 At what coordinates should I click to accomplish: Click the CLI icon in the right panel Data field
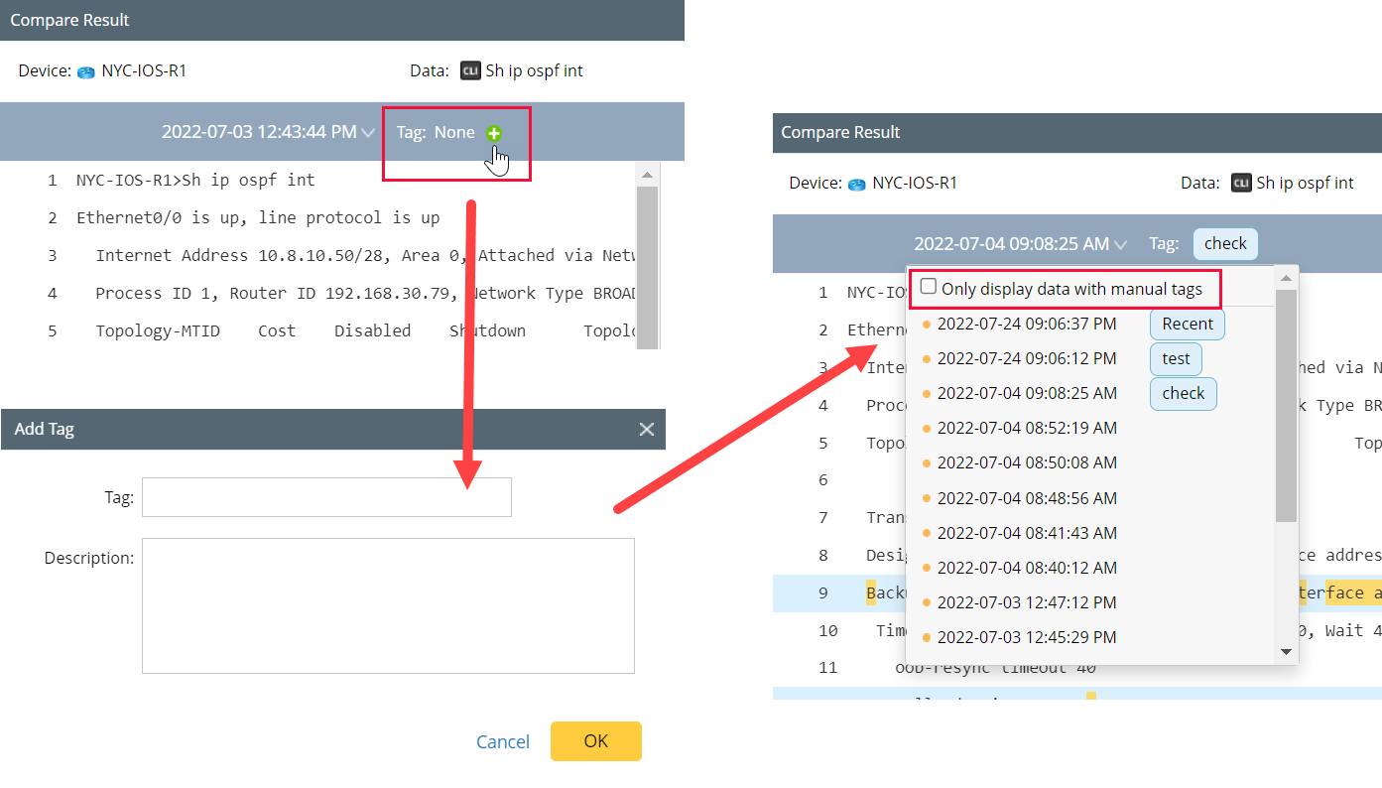[x=1243, y=183]
